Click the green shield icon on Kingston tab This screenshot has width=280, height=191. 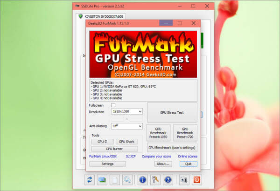coord(81,16)
